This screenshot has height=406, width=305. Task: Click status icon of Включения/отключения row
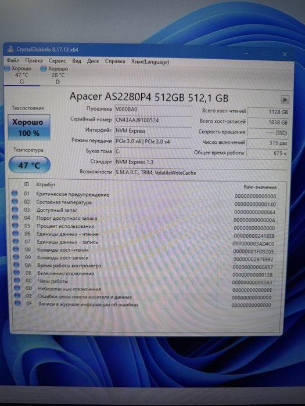pyautogui.click(x=17, y=273)
